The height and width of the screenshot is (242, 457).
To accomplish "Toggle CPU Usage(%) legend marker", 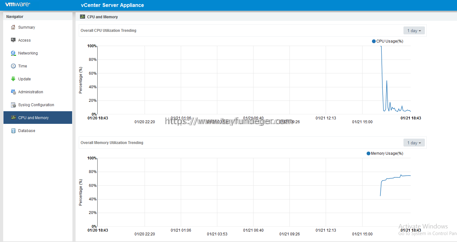I will [x=374, y=41].
